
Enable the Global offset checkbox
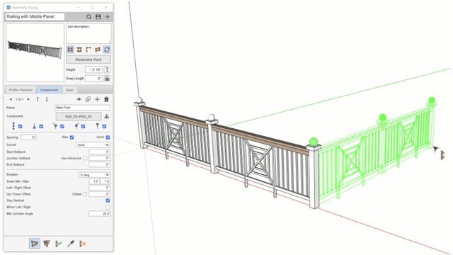(85, 194)
